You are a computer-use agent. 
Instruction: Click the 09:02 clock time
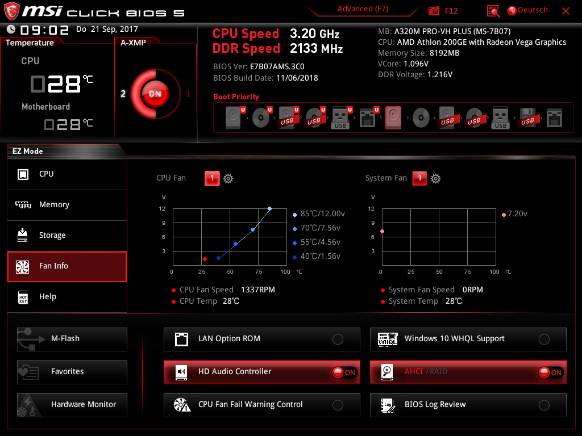[x=44, y=30]
